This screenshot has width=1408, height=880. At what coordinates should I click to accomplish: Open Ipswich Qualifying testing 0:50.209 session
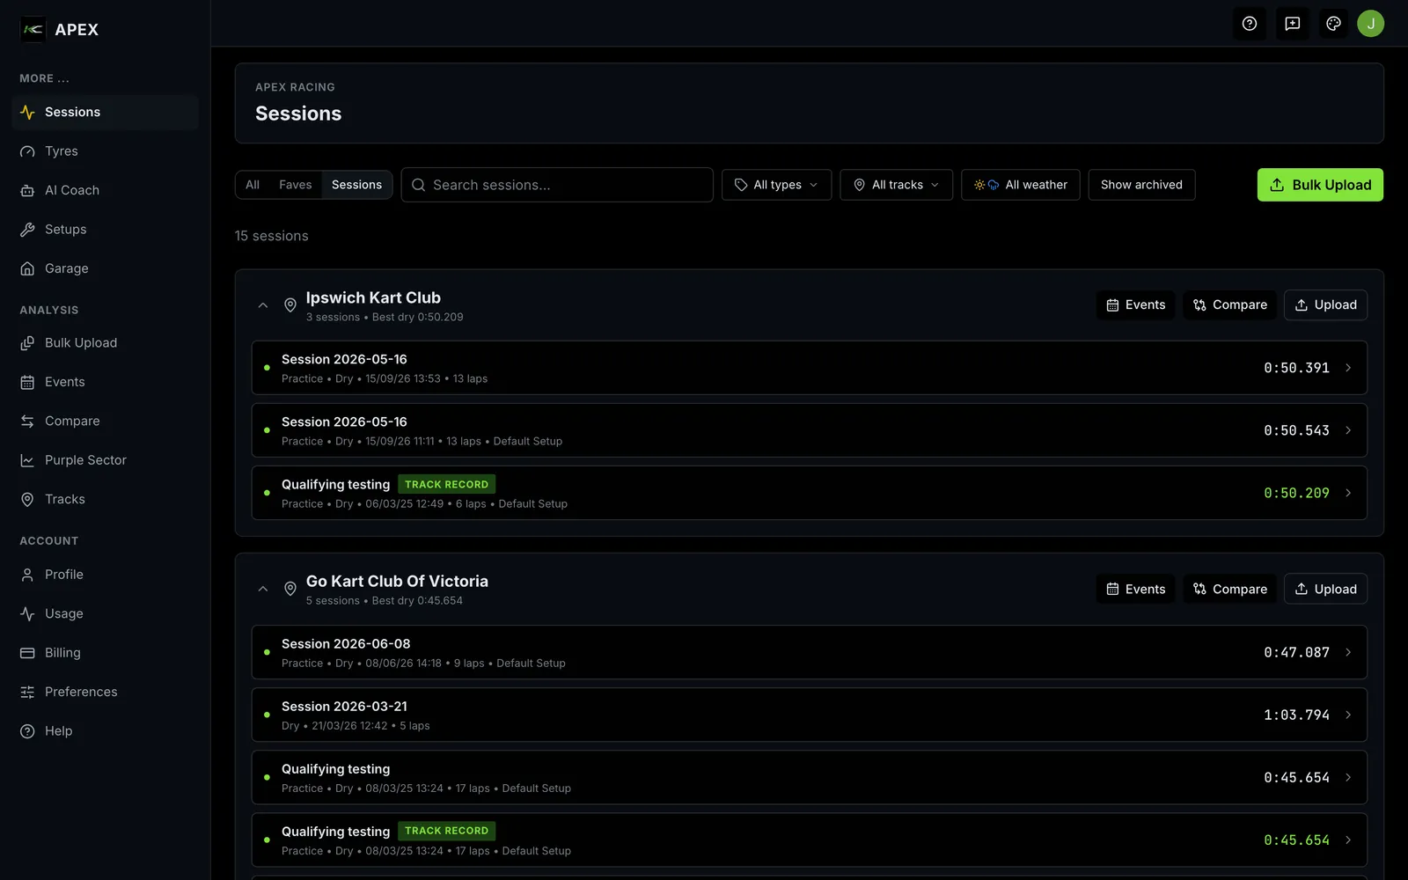click(809, 493)
